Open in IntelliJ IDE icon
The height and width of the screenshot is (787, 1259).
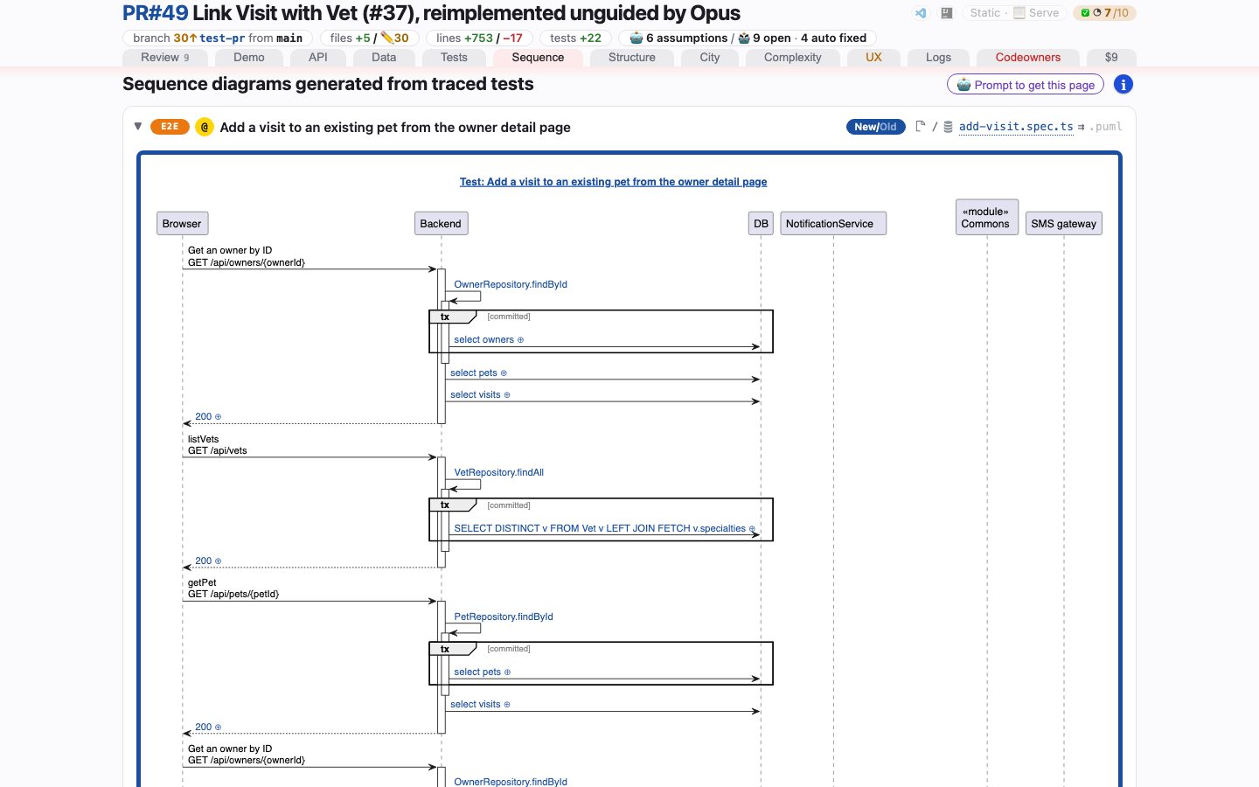pos(946,13)
